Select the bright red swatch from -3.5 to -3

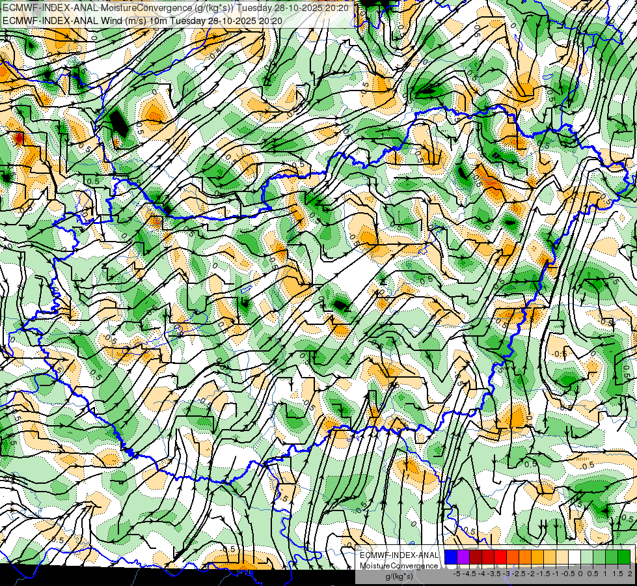click(x=500, y=557)
